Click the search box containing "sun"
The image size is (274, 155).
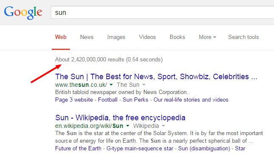point(162,12)
